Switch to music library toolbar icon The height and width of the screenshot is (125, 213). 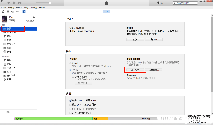[x=3, y=12]
